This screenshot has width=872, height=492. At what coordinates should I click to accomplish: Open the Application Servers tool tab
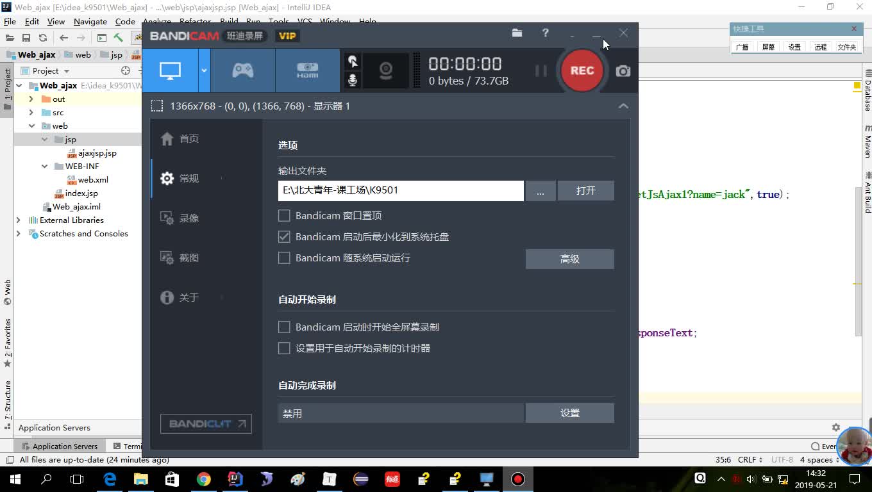tap(60, 446)
